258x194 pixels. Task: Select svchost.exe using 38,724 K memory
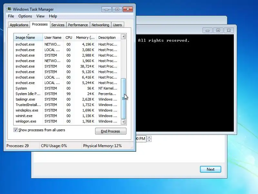[67, 66]
